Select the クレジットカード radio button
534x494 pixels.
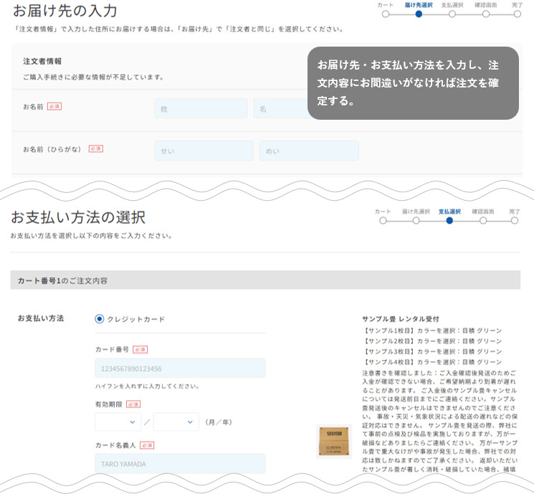tap(99, 319)
